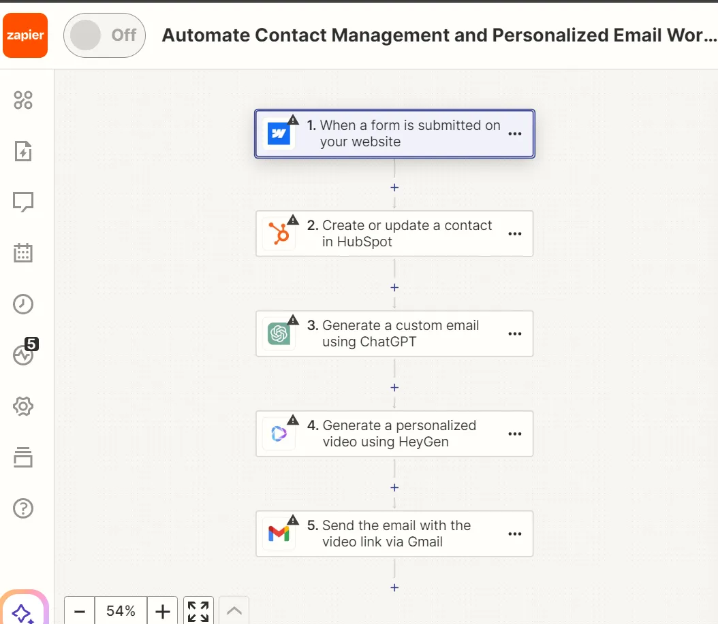Open the apps grid sidebar icon
Screen dimensions: 718x624
[23, 100]
